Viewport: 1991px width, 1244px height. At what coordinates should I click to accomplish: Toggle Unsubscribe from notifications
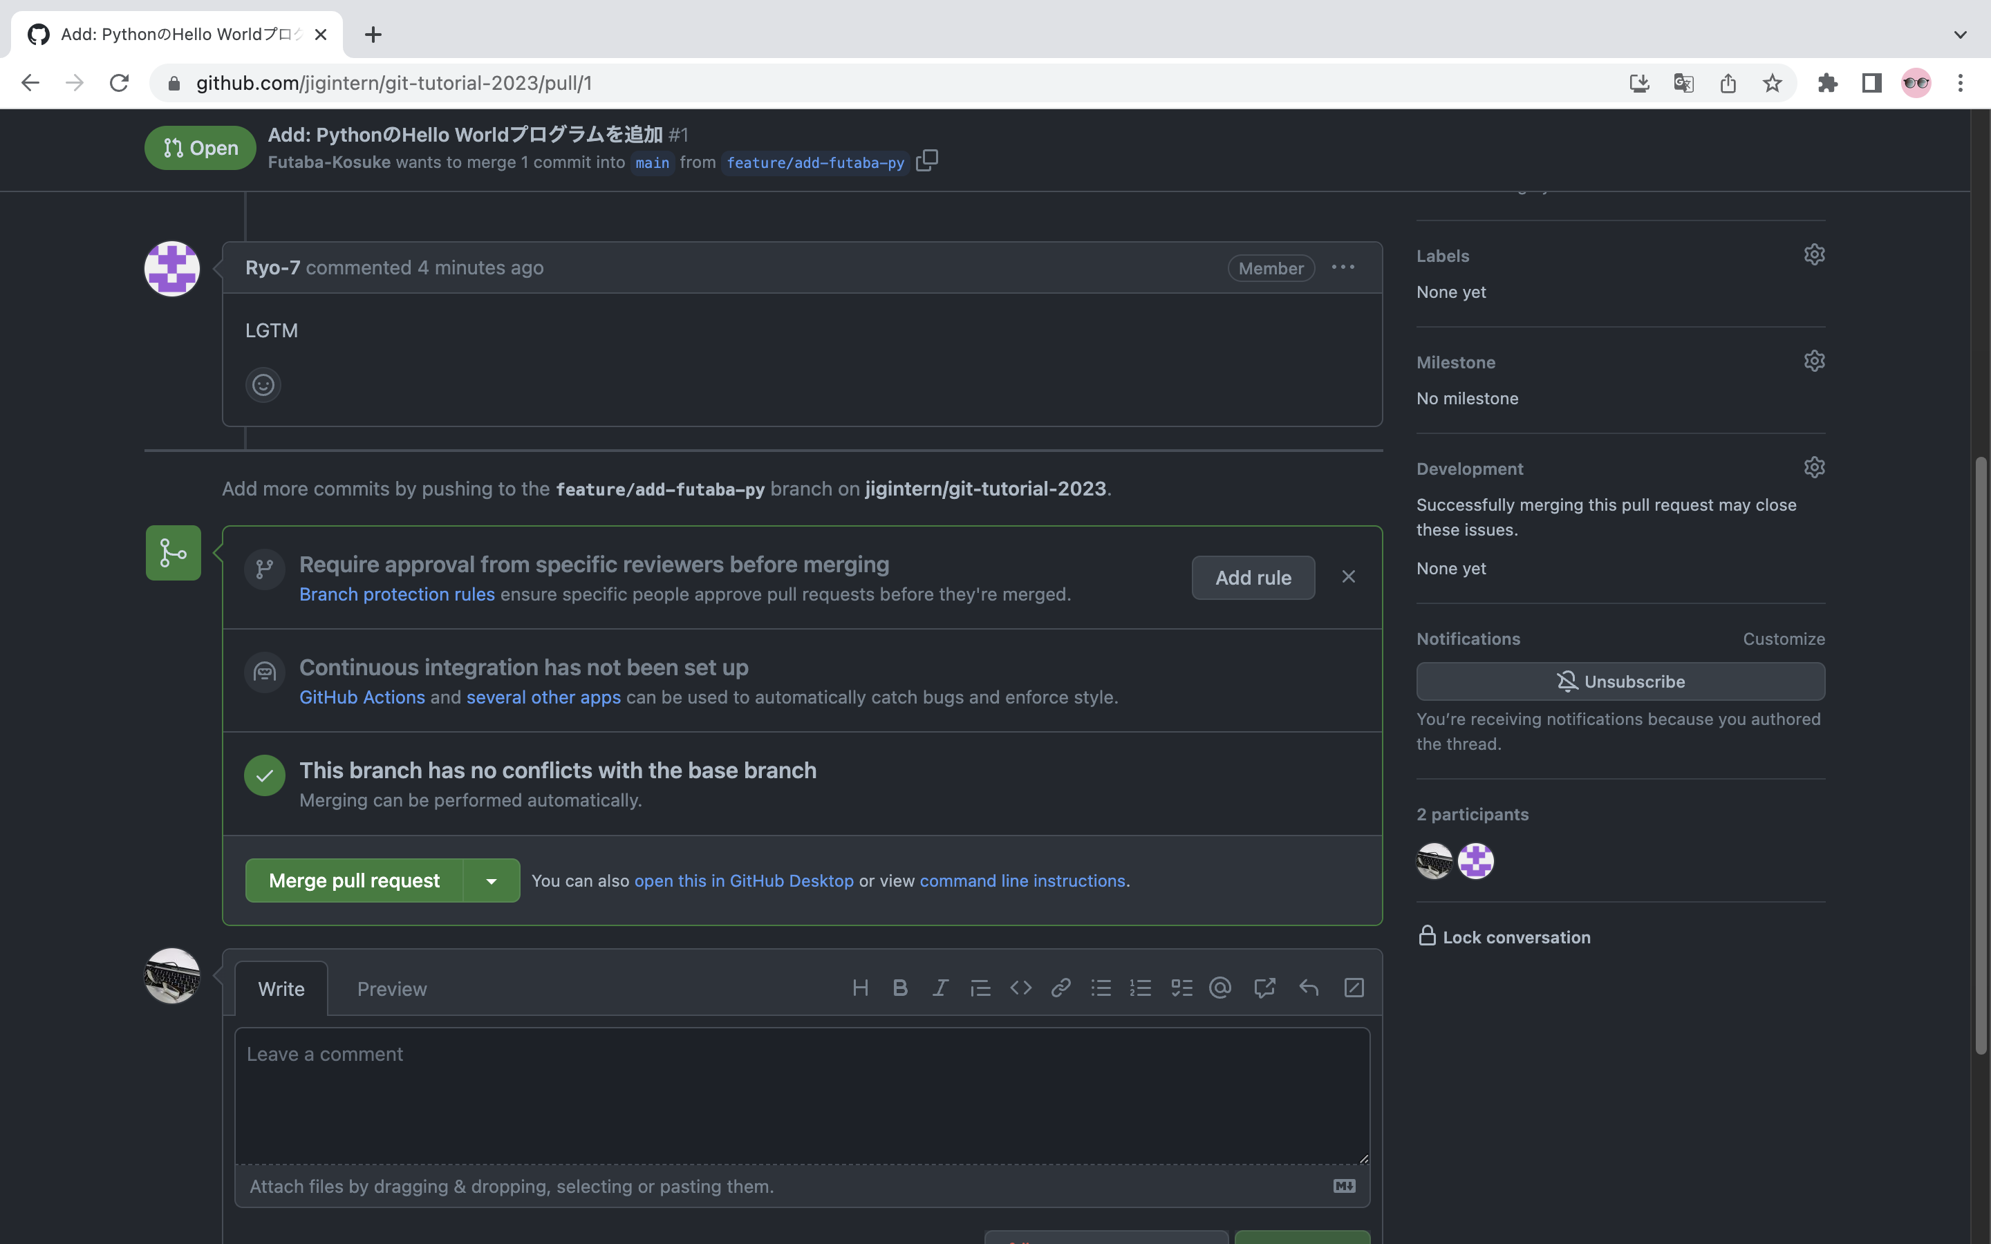(1620, 681)
